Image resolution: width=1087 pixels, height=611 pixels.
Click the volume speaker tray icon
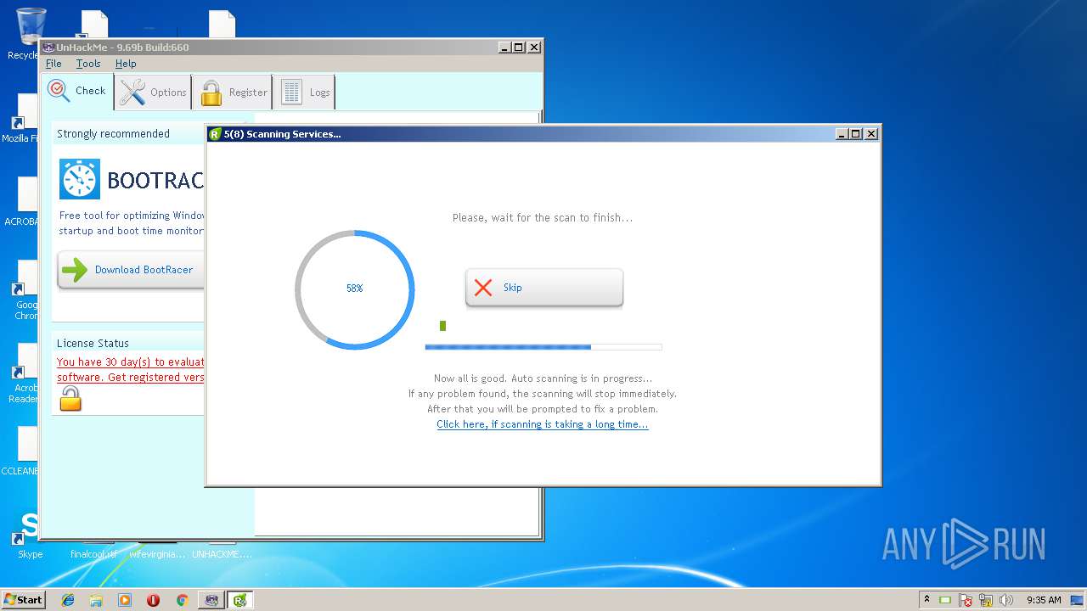[x=1006, y=600]
